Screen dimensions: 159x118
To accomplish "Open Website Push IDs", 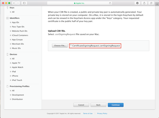I will 19,31.
